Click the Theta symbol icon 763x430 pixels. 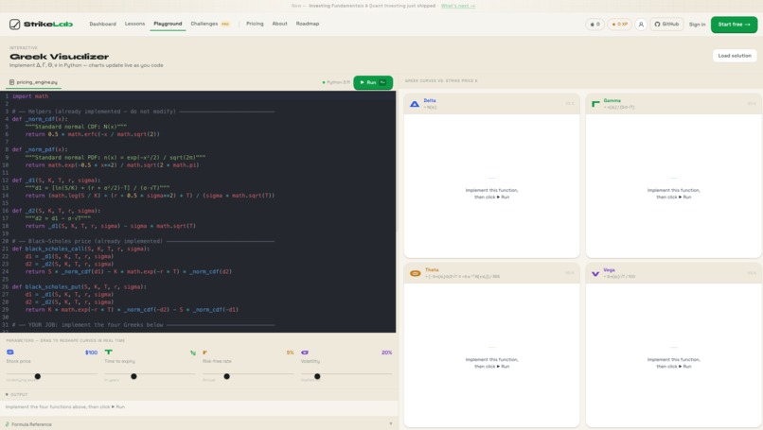click(x=415, y=273)
